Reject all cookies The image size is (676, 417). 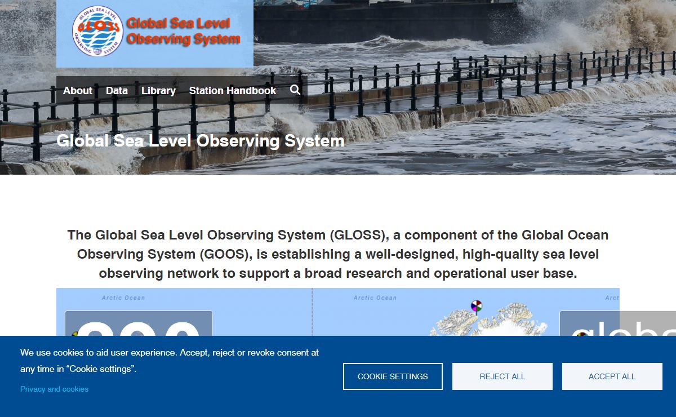(502, 376)
